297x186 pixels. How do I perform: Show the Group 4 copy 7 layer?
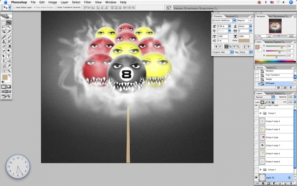point(256,145)
